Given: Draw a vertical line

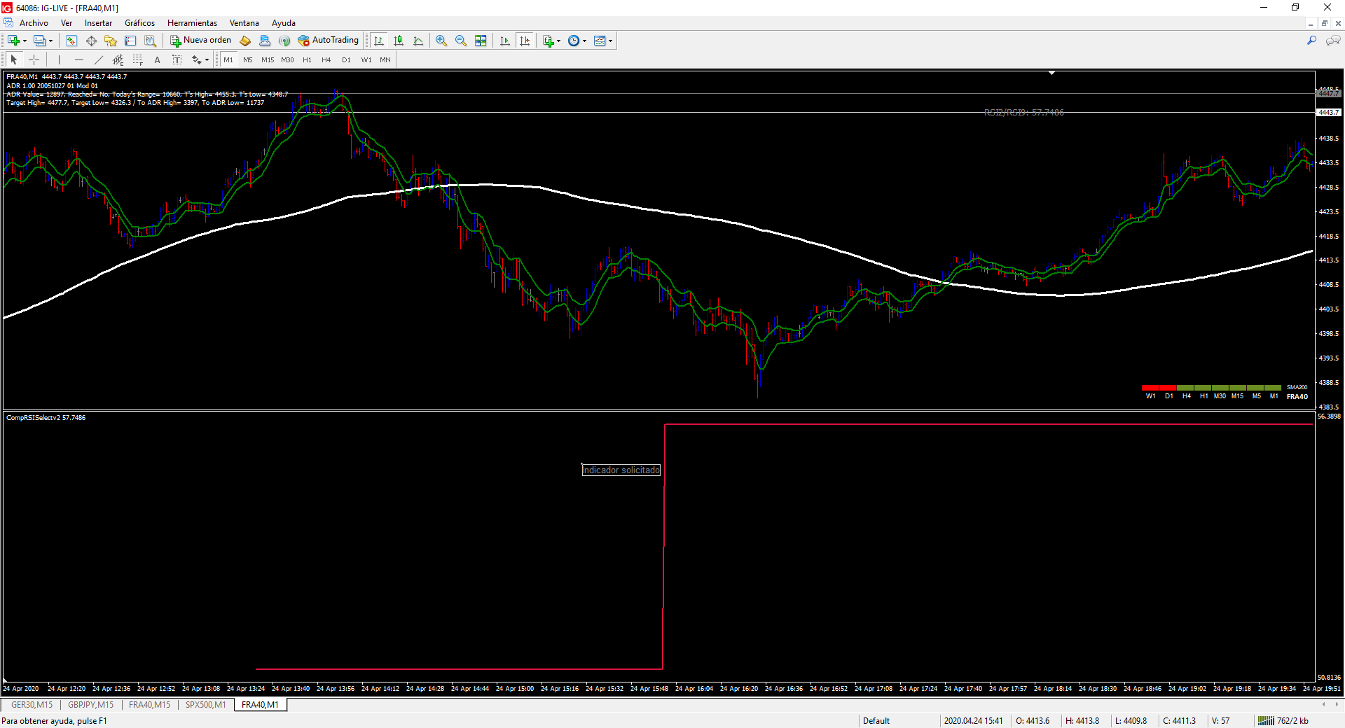Looking at the screenshot, I should coord(60,59).
